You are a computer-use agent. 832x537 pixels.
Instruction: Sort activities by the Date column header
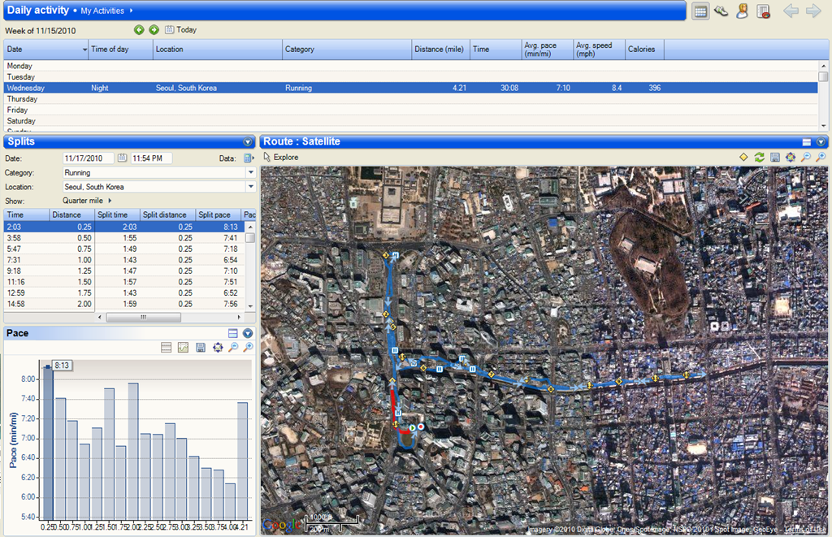coord(46,49)
